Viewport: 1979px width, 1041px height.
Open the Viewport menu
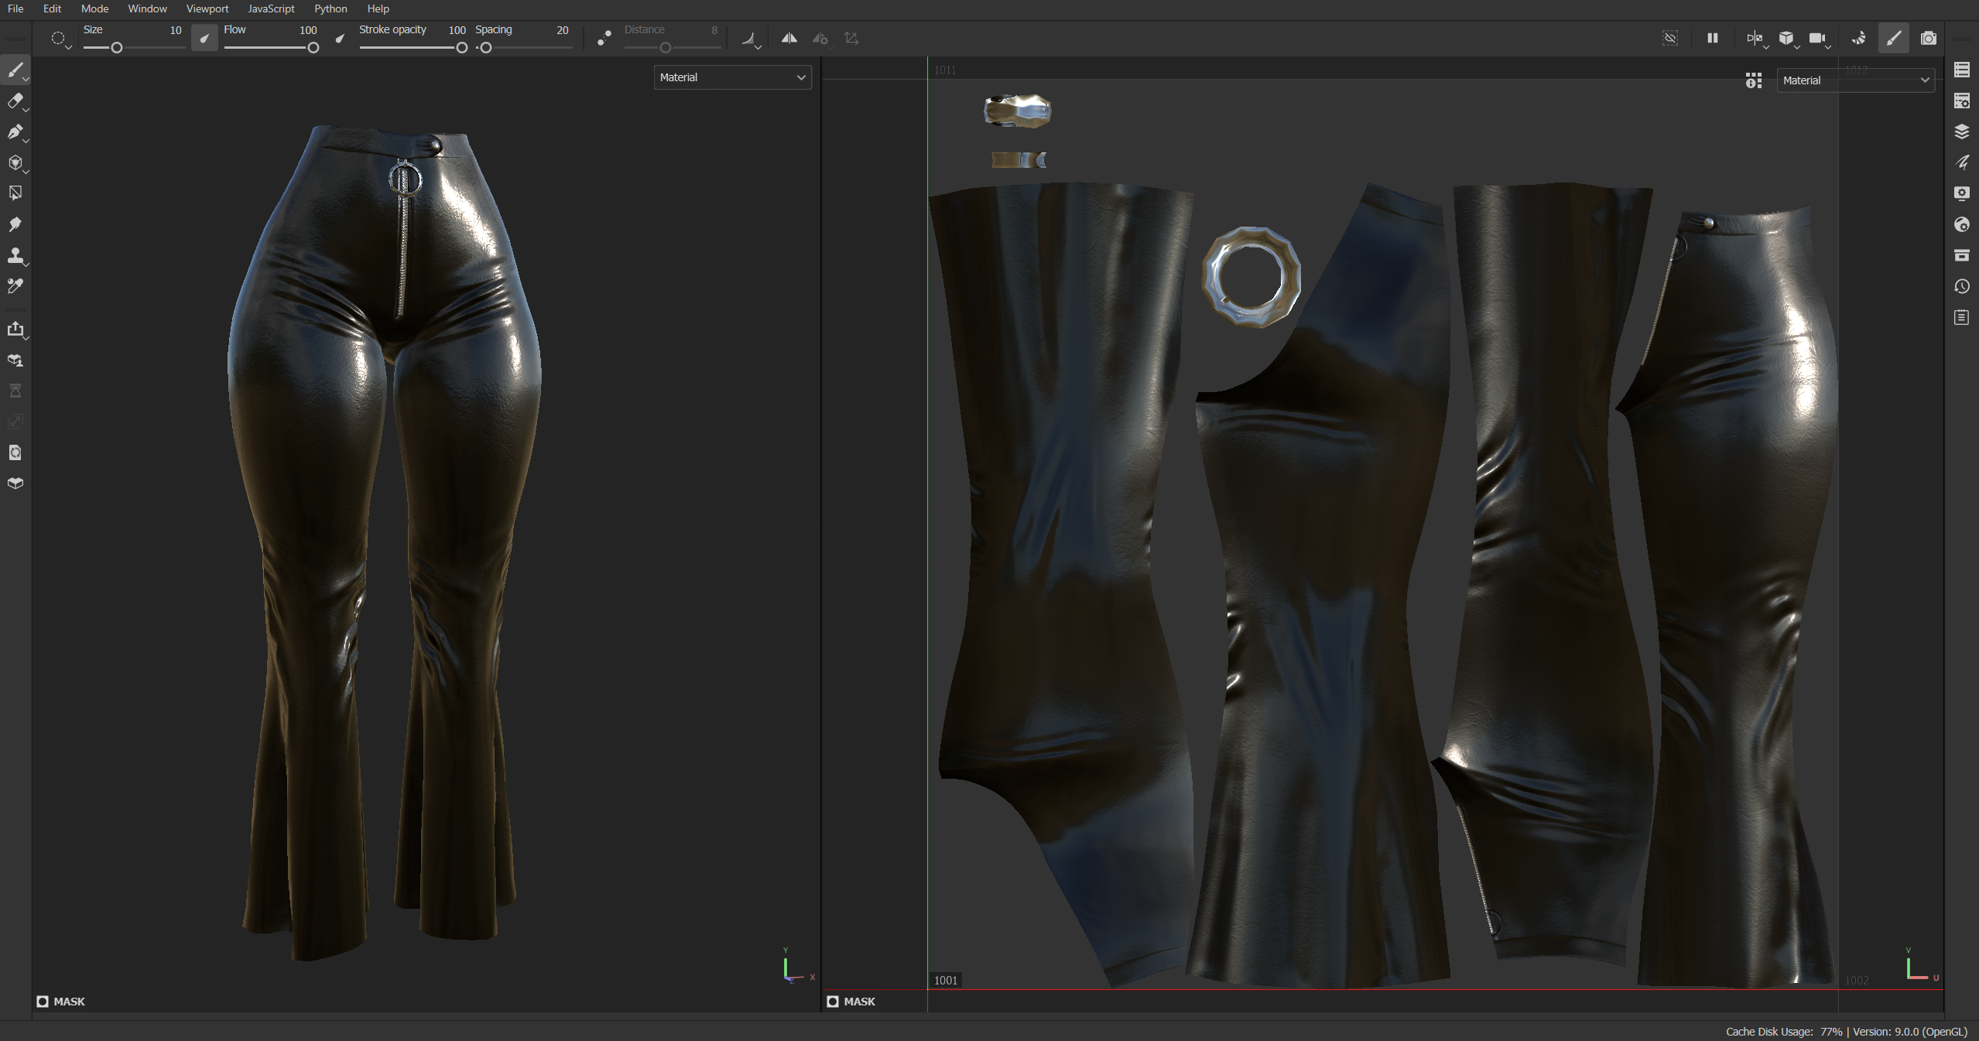click(207, 9)
